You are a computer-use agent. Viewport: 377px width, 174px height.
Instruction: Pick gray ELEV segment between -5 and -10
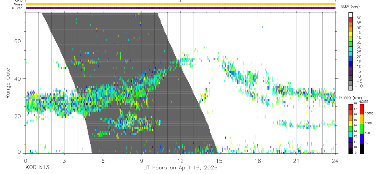(x=351, y=83)
